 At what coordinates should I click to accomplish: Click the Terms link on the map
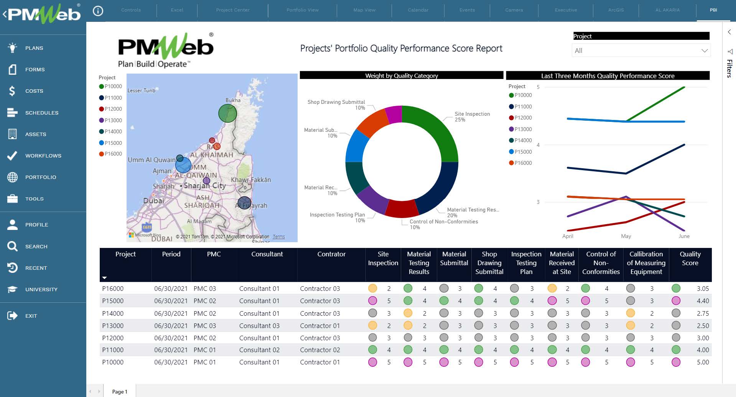tap(279, 237)
